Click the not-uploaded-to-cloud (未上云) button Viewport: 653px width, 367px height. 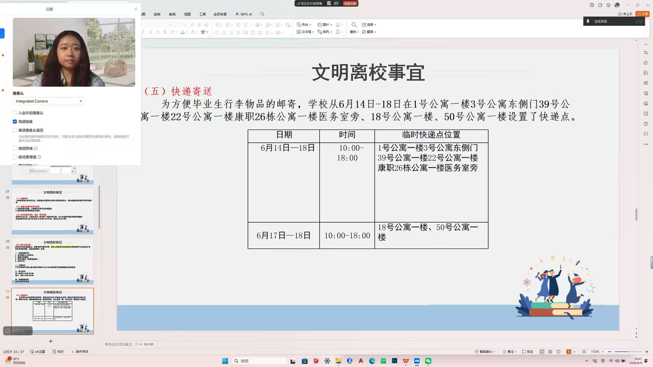tap(625, 14)
